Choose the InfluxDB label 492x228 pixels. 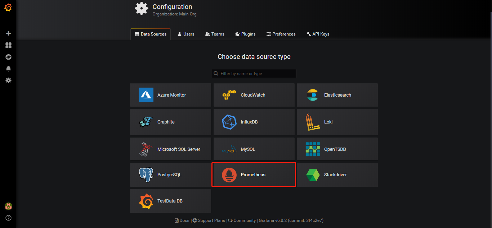point(249,122)
